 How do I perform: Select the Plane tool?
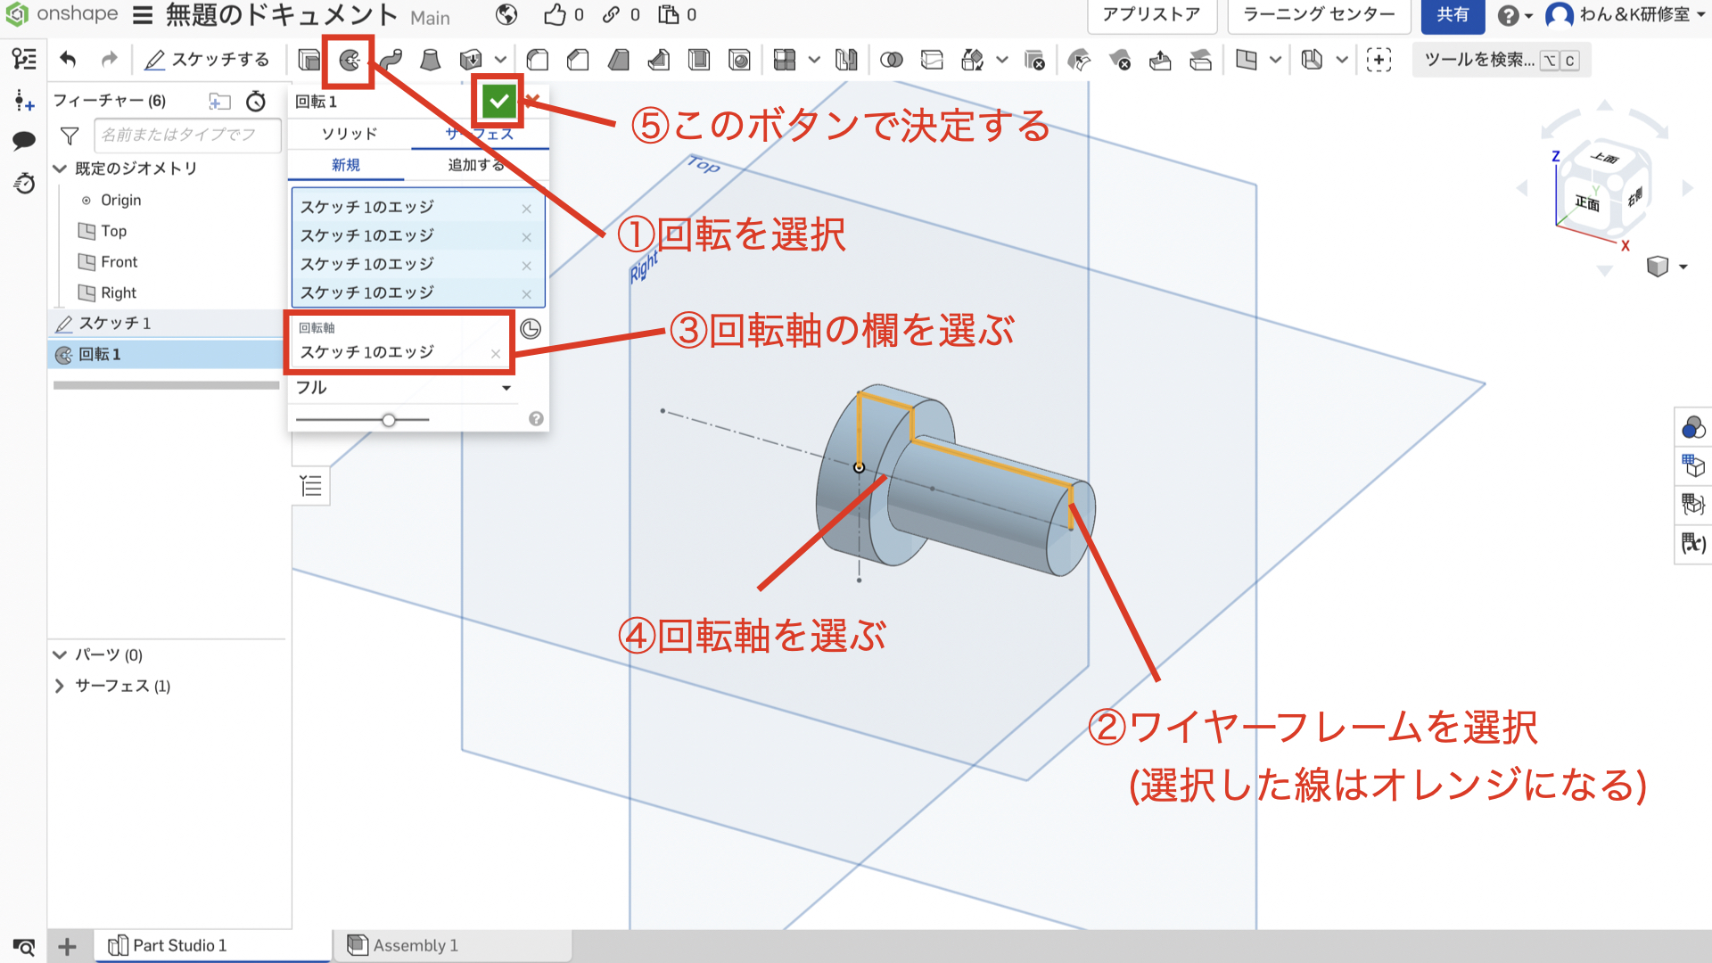(x=1247, y=60)
